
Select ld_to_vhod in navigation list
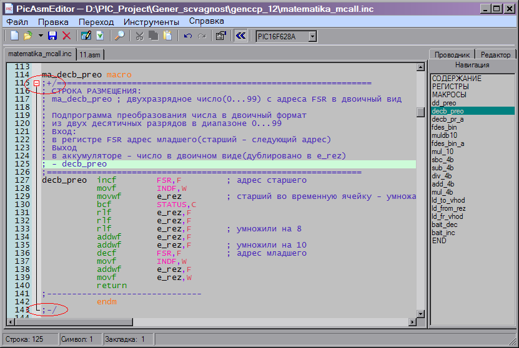[472, 200]
